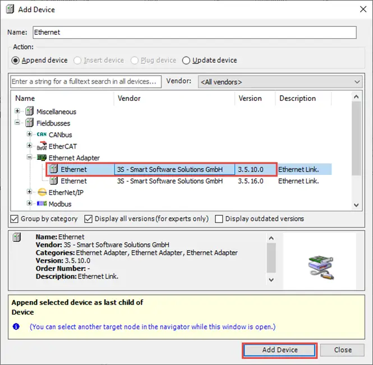
Task: Select the Plug device radio button
Action: pos(135,61)
